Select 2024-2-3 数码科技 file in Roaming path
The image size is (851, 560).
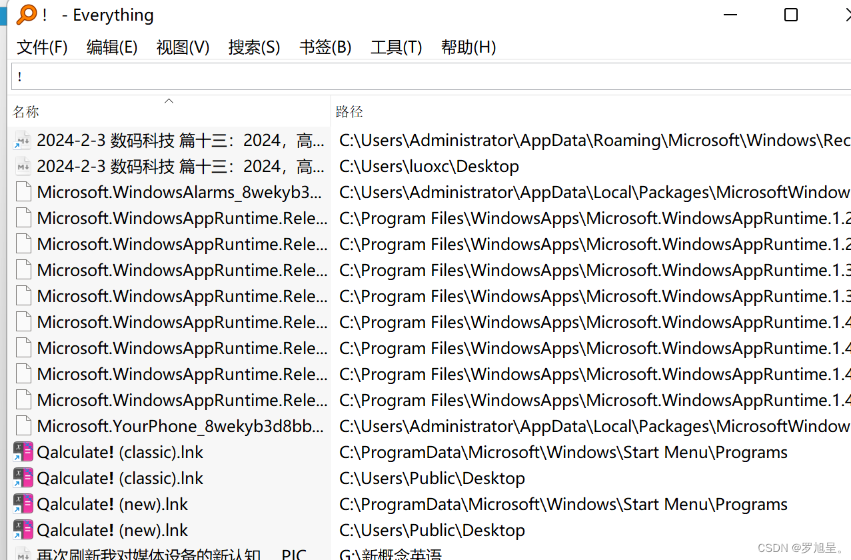coord(181,140)
